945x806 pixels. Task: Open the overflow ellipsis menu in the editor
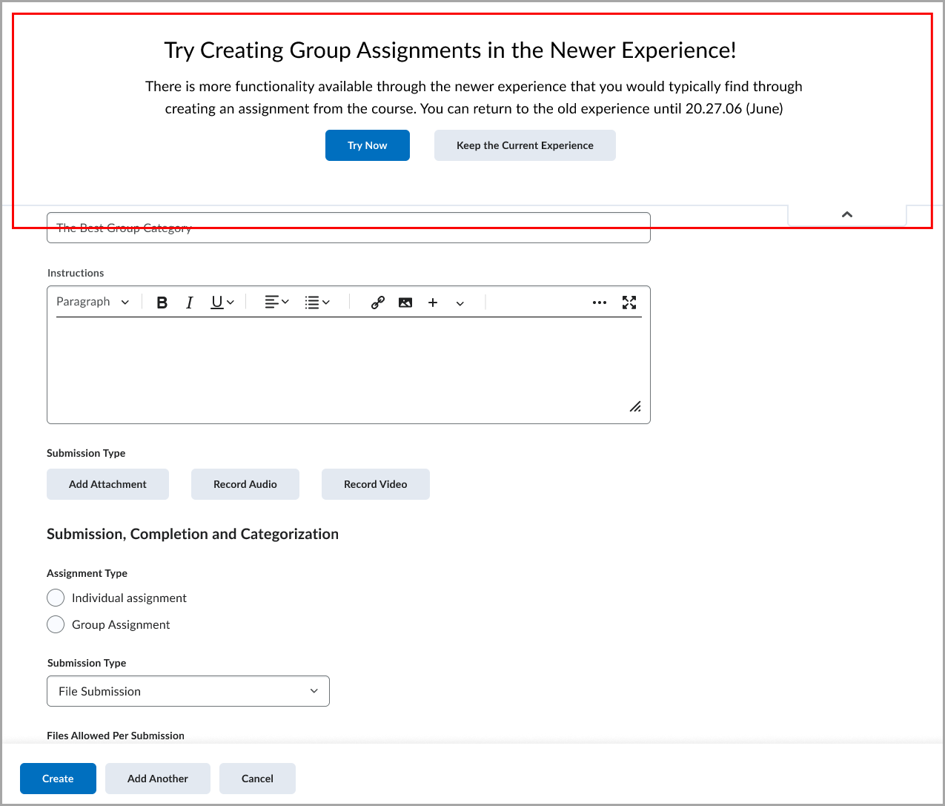[600, 302]
